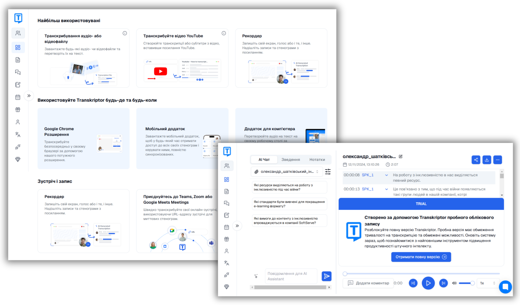Open the олександр_шатківський file selector dropdown

coord(287,171)
